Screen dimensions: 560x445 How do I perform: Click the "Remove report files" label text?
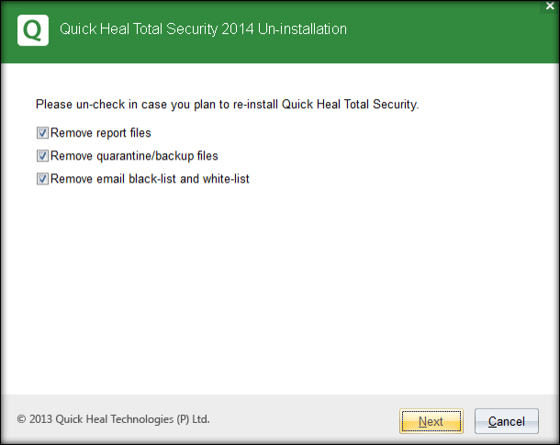pos(101,133)
